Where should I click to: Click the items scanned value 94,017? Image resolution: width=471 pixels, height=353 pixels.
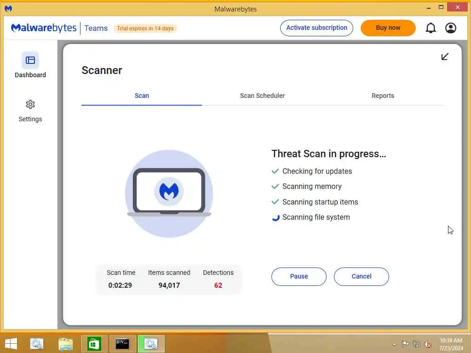(x=169, y=285)
